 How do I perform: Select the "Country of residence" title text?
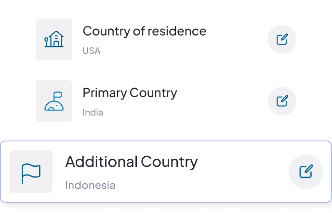coord(144,31)
